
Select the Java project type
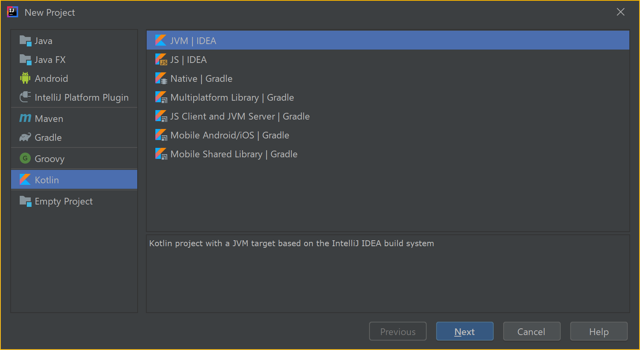coord(43,41)
